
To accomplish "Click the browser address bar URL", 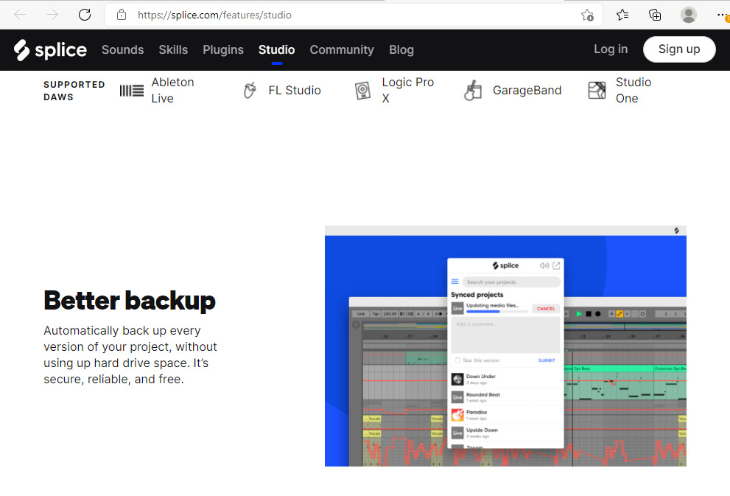I will tap(214, 15).
